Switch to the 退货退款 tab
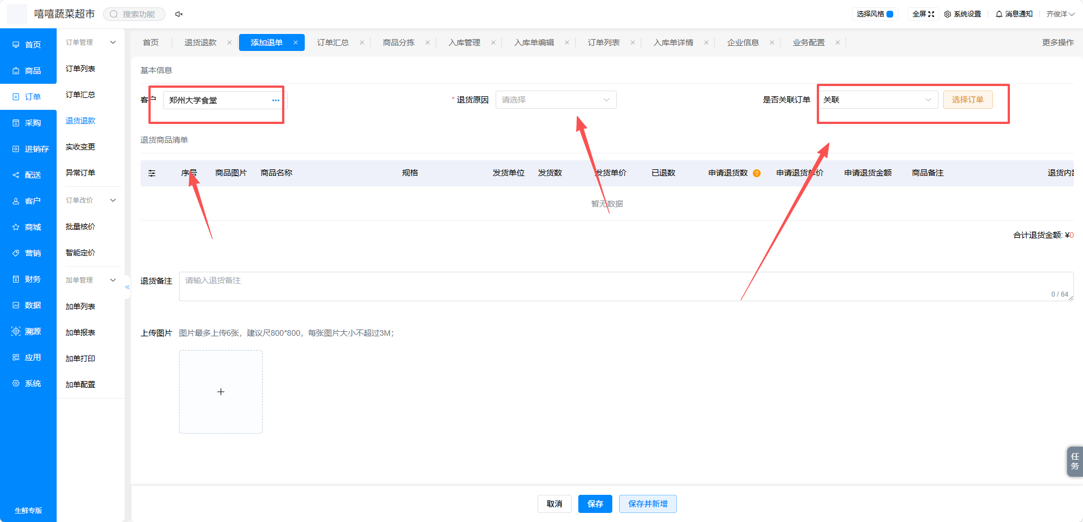Screen dimensions: 1083x522 (201, 42)
